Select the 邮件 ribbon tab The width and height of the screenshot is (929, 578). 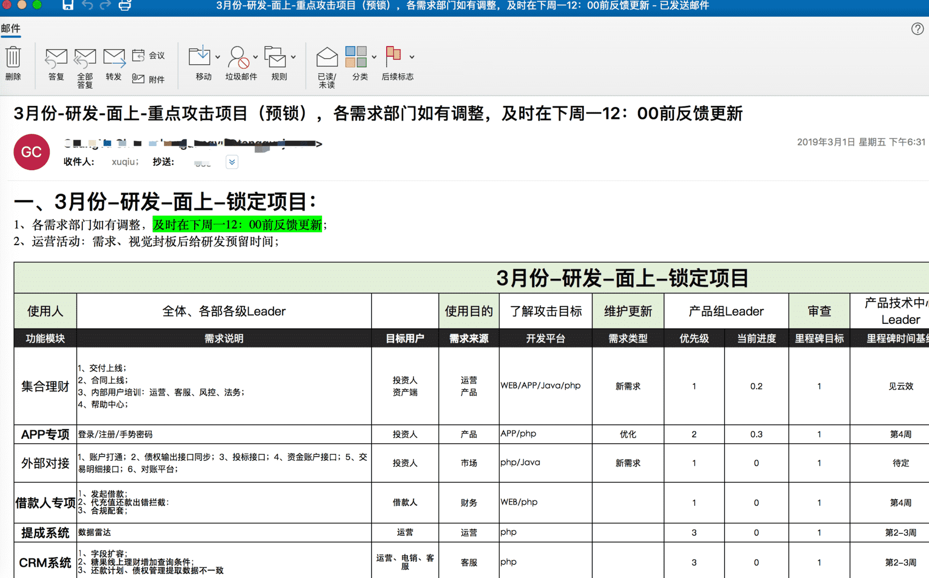pos(11,29)
